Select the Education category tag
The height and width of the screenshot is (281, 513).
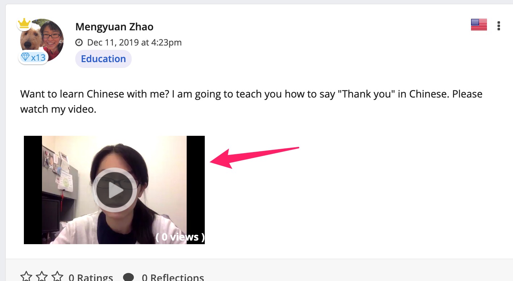coord(103,59)
